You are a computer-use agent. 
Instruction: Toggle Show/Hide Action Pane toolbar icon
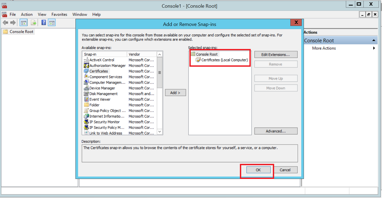[x=52, y=23]
